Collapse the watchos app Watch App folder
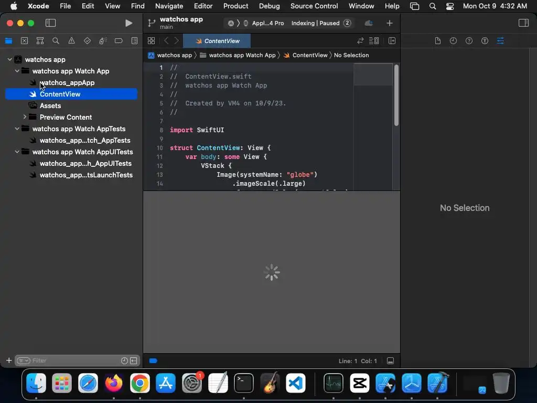The image size is (537, 403). pyautogui.click(x=17, y=71)
